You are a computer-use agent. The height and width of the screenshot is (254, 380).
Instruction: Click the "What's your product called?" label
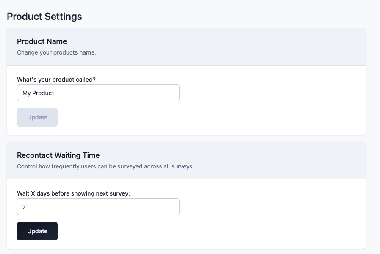[x=56, y=80]
